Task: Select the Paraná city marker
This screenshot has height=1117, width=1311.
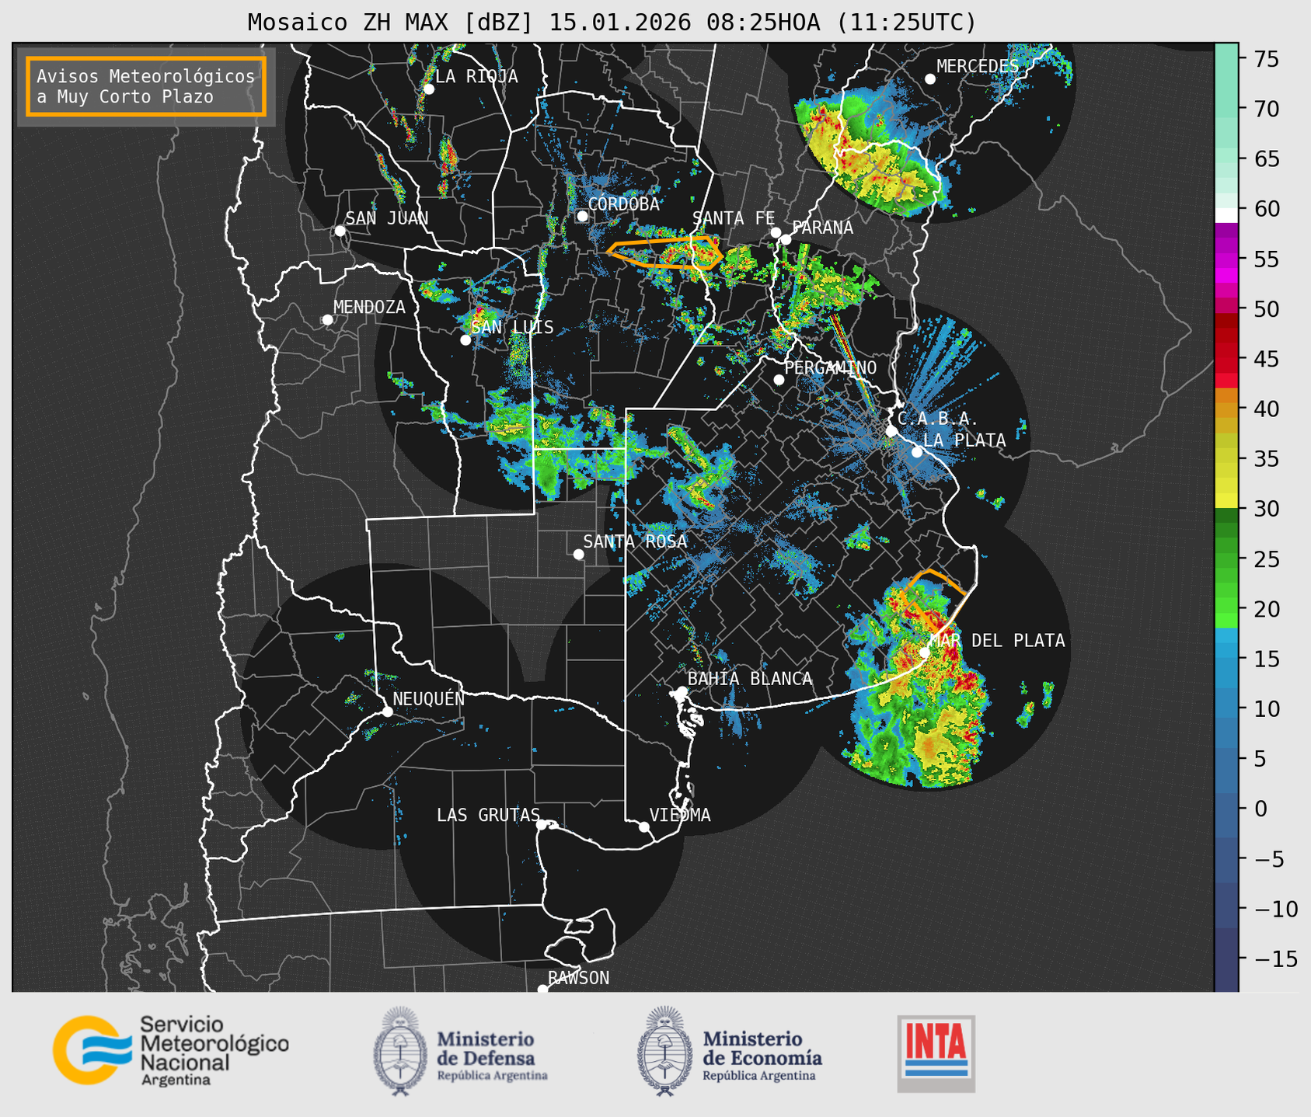Action: point(786,239)
